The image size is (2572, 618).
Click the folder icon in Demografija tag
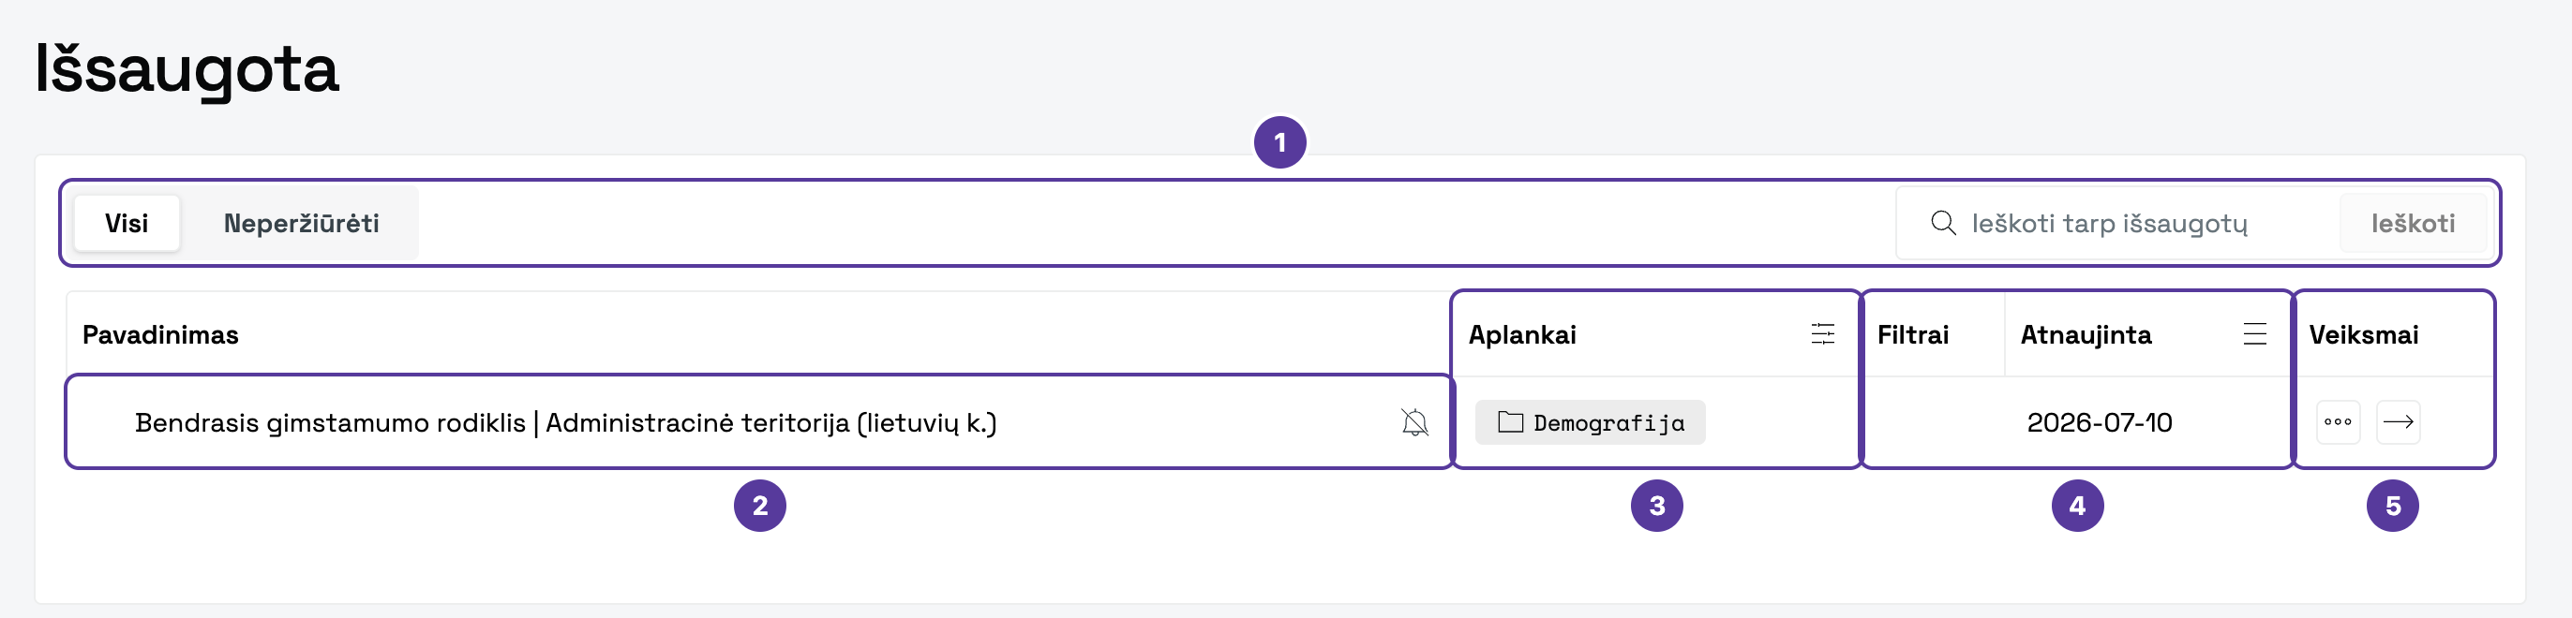1510,422
